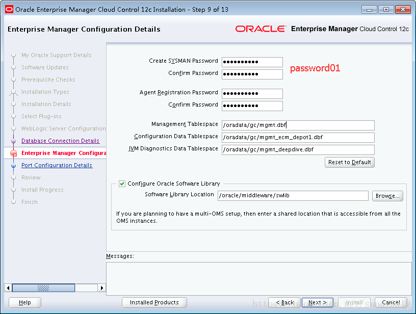The height and width of the screenshot is (314, 416).
Task: Click the JVM Diagnostics Data Tablespace field
Action: pyautogui.click(x=298, y=149)
